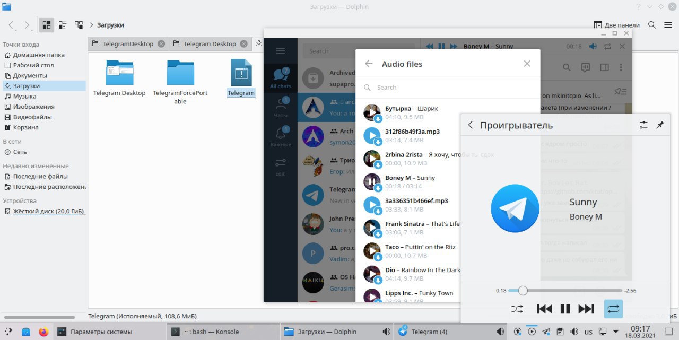This screenshot has height=340, width=679.
Task: Select All chats folder in Telegram
Action: (x=281, y=77)
